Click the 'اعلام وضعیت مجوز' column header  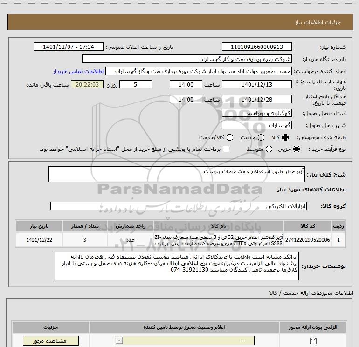[184, 327]
